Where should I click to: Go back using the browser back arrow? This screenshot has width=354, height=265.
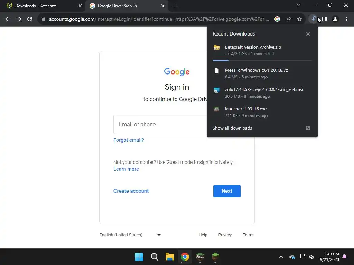click(x=8, y=19)
